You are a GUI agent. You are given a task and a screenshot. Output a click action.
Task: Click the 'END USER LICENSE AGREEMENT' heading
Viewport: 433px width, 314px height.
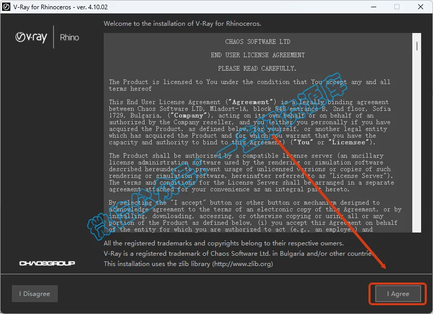(x=258, y=55)
